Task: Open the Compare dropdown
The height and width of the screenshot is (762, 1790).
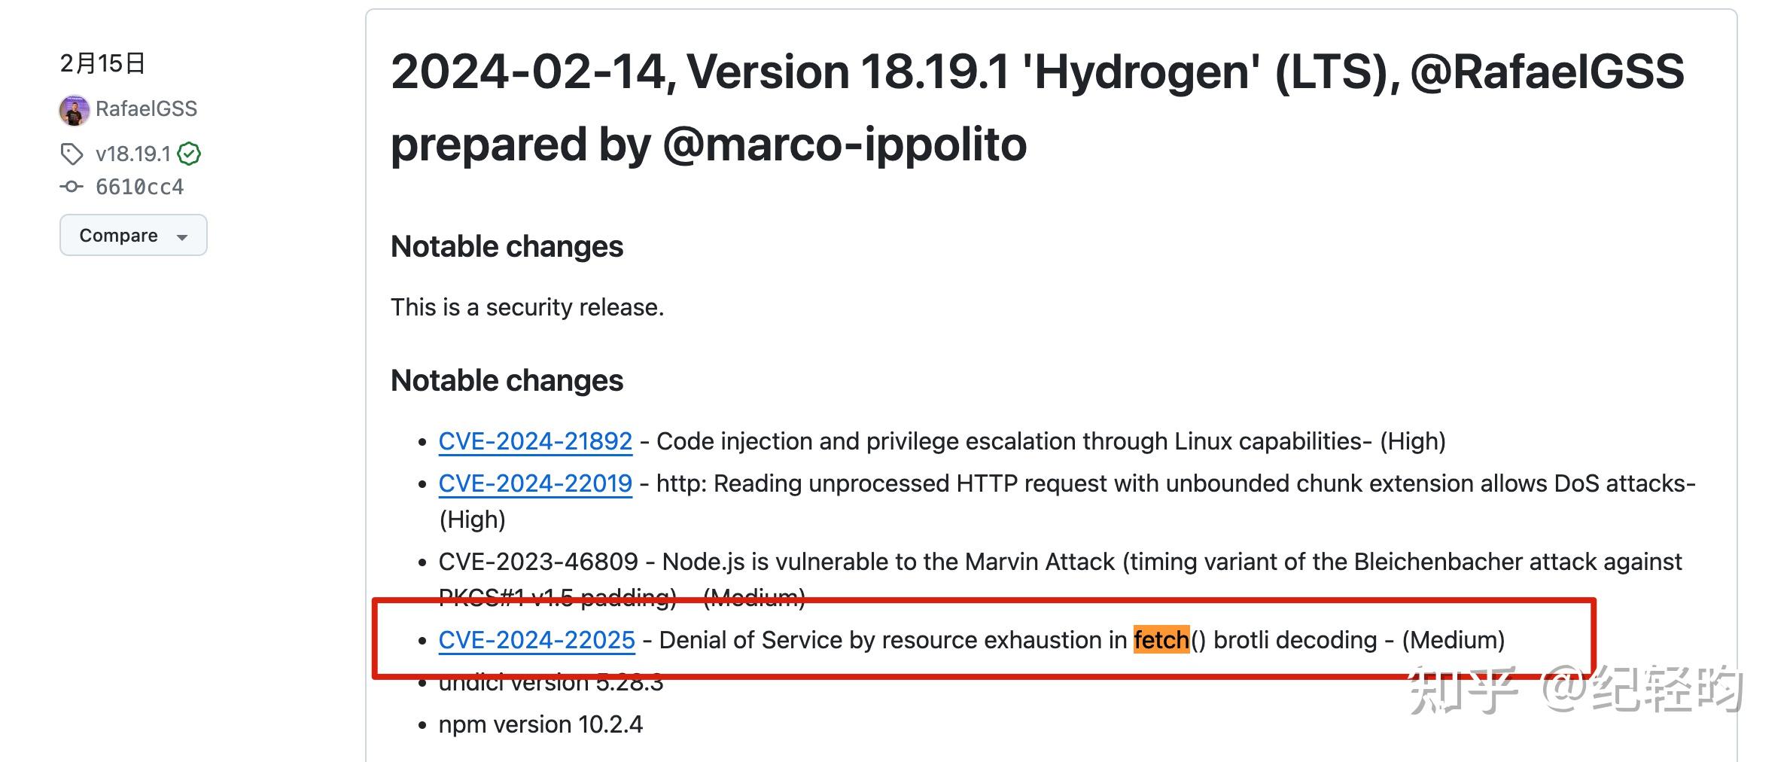Action: coord(133,235)
